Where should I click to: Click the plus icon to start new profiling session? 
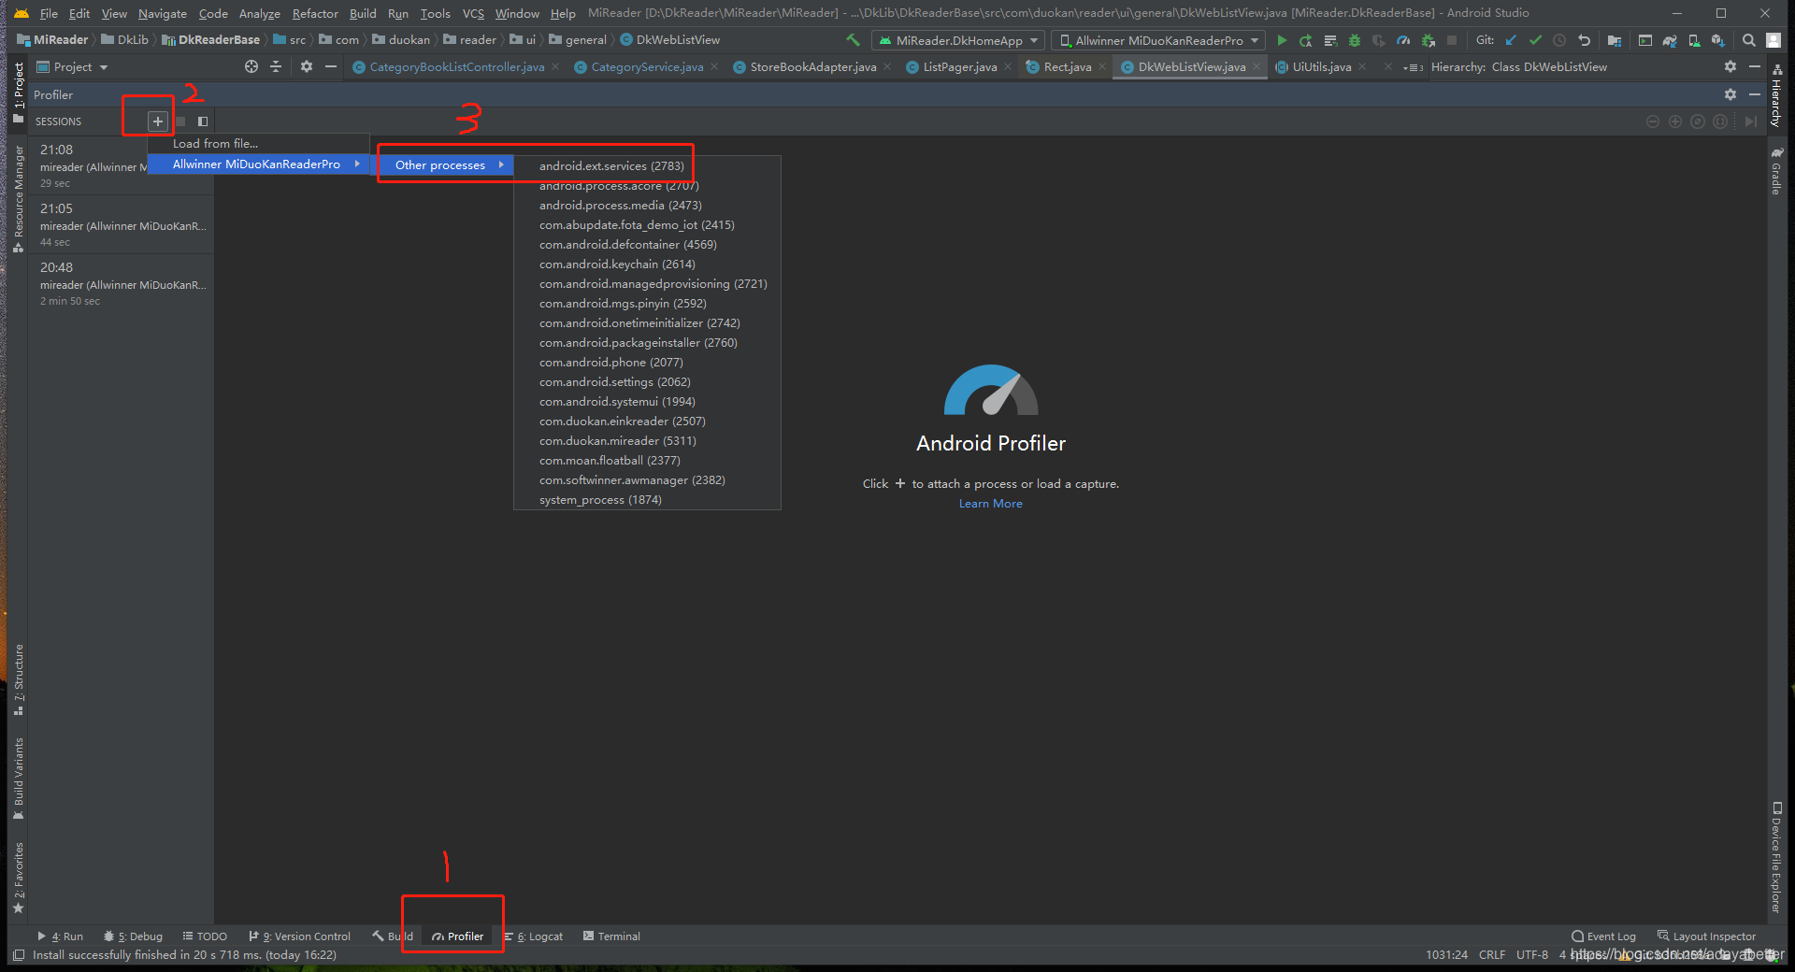pyautogui.click(x=158, y=121)
